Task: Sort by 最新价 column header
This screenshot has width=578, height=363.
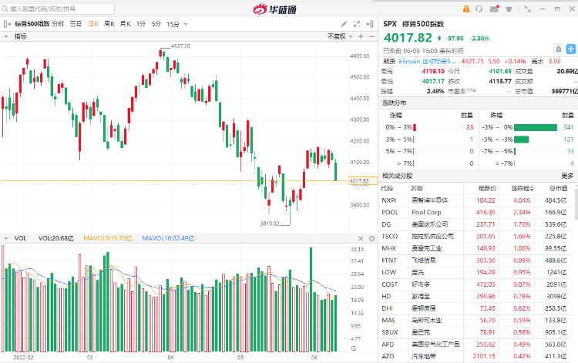Action: (487, 189)
